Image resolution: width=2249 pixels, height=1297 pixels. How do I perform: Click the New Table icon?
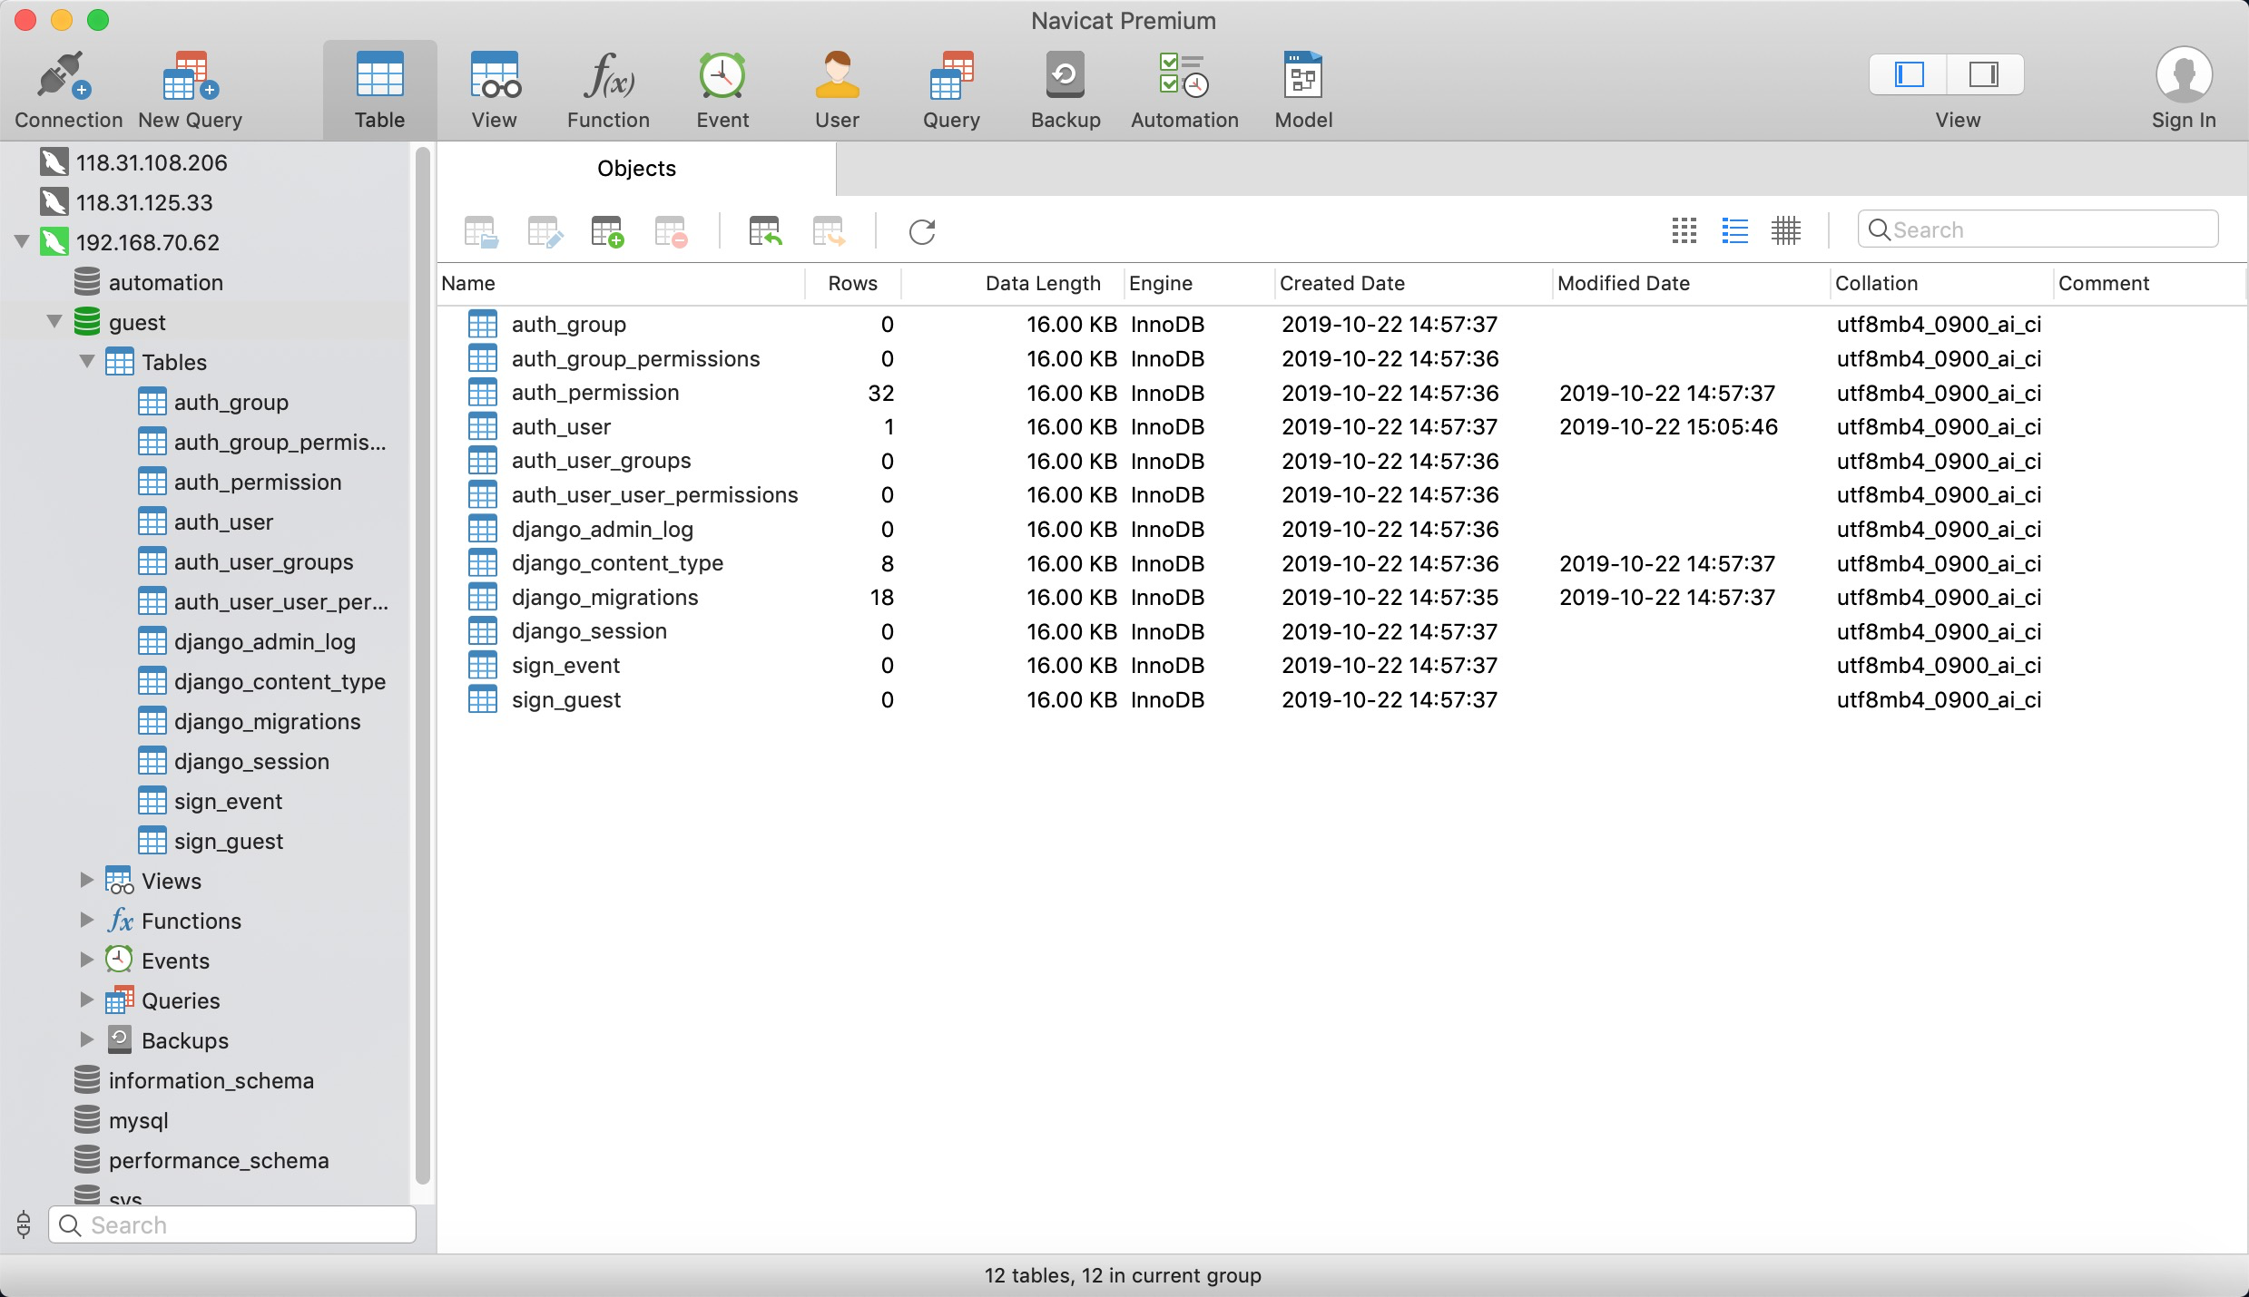607,232
